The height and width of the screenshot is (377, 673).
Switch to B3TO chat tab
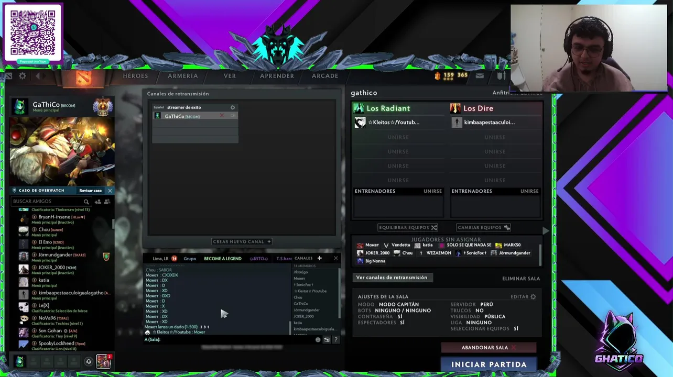point(258,259)
